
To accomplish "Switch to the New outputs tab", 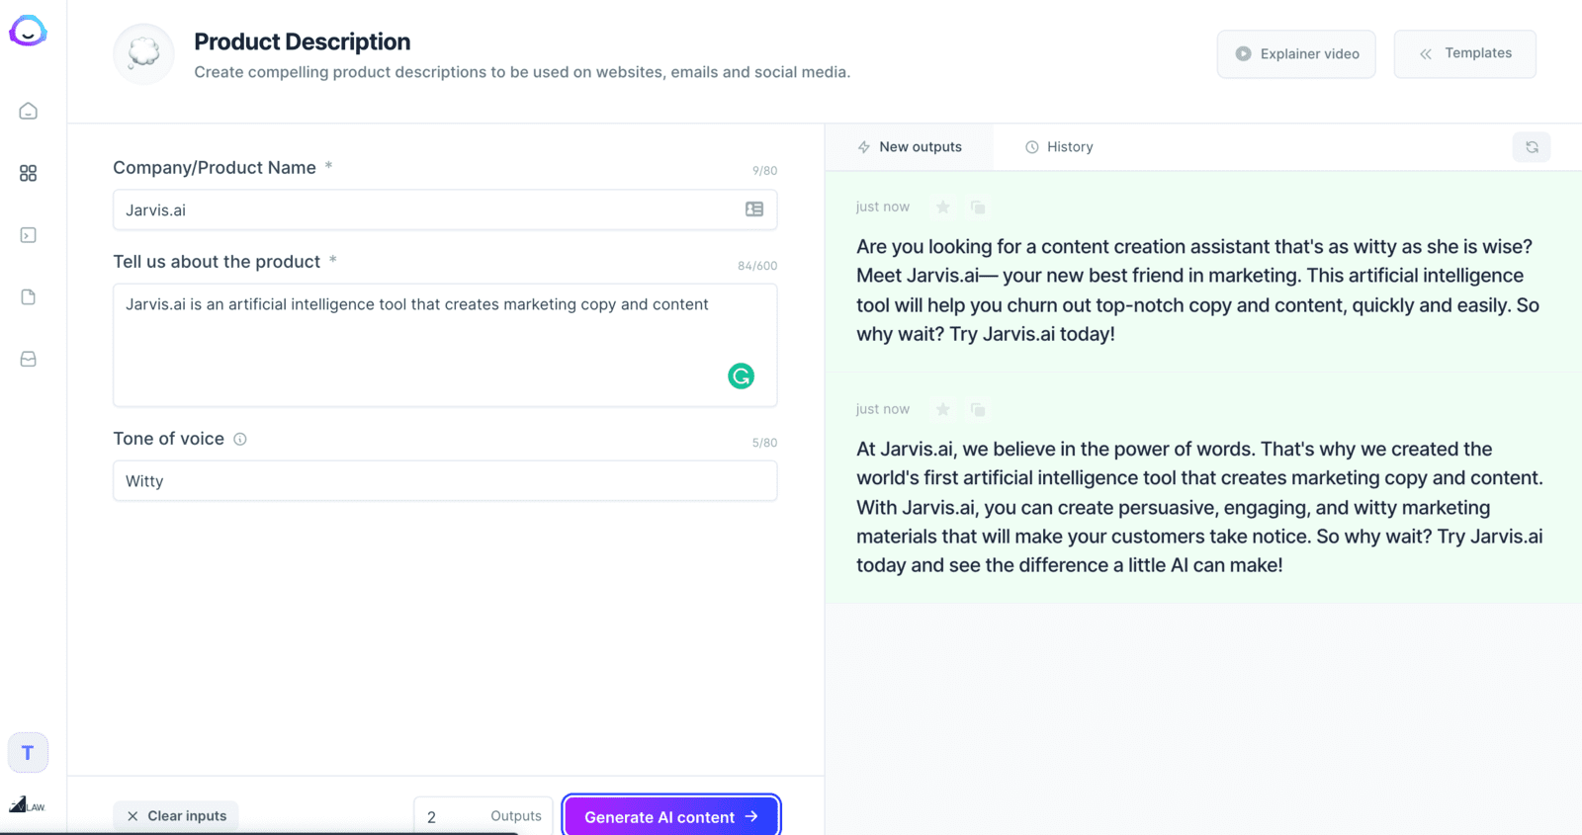I will pyautogui.click(x=910, y=147).
